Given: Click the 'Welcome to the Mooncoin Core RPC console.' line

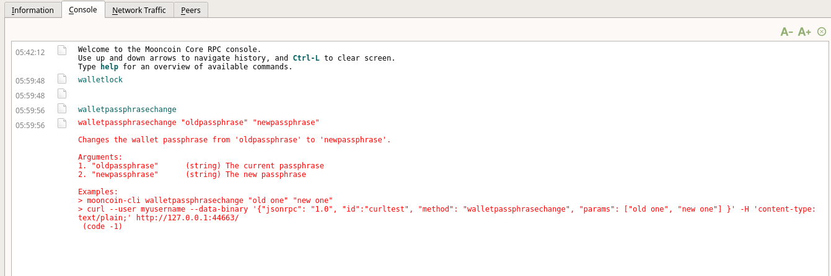Looking at the screenshot, I should (170, 50).
